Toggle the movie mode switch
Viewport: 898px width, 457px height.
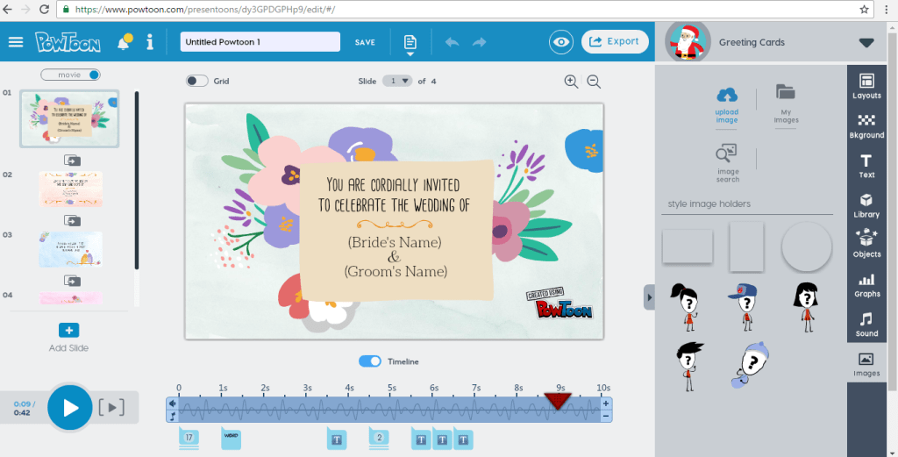pos(70,75)
